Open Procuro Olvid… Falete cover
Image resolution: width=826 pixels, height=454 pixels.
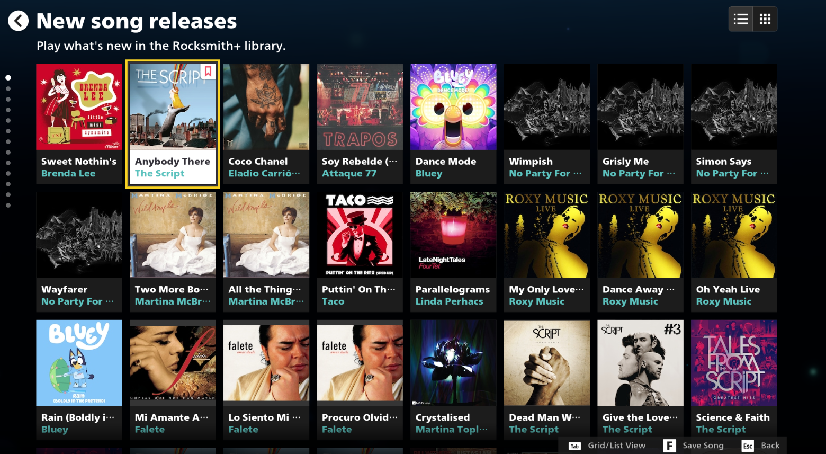360,363
